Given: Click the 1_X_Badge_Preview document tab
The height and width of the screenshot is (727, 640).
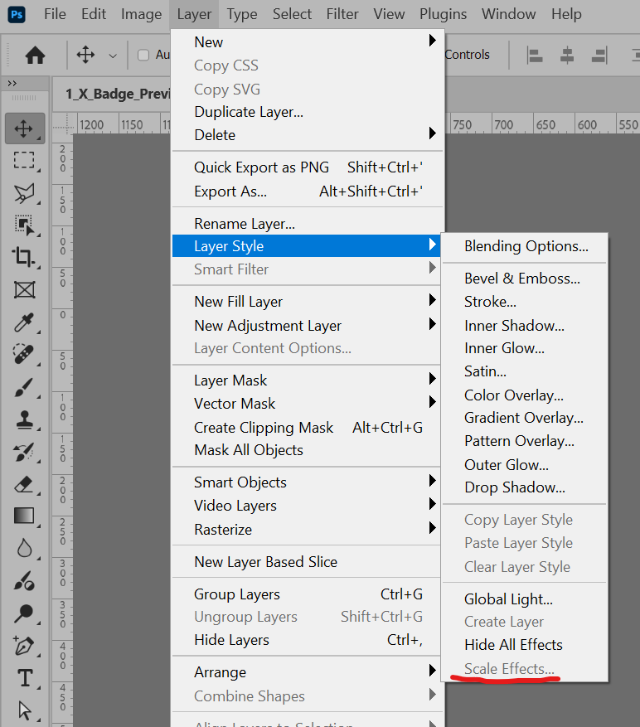Looking at the screenshot, I should 118,94.
